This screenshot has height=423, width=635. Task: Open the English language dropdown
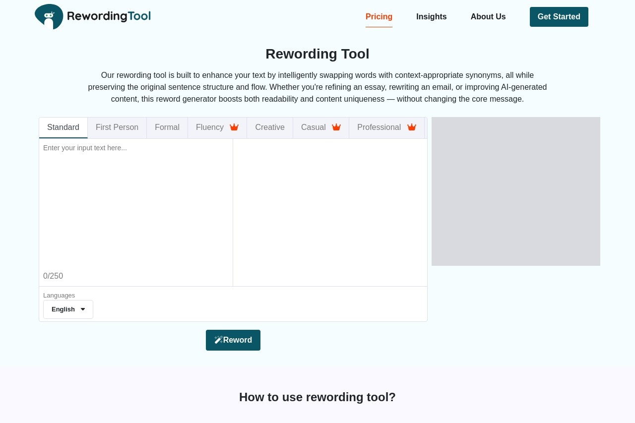coord(68,309)
